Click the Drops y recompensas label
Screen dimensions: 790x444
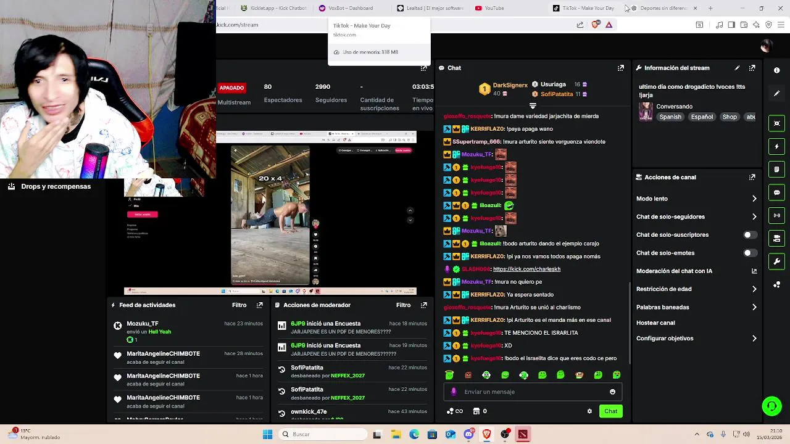pos(56,186)
